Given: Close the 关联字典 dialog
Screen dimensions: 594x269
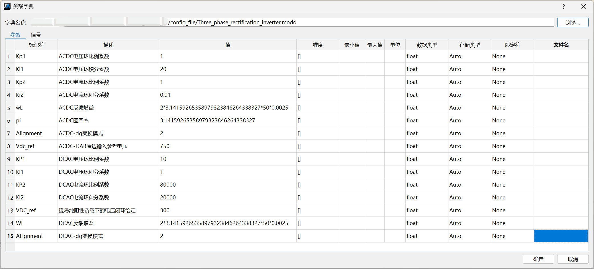Looking at the screenshot, I should tap(583, 6).
